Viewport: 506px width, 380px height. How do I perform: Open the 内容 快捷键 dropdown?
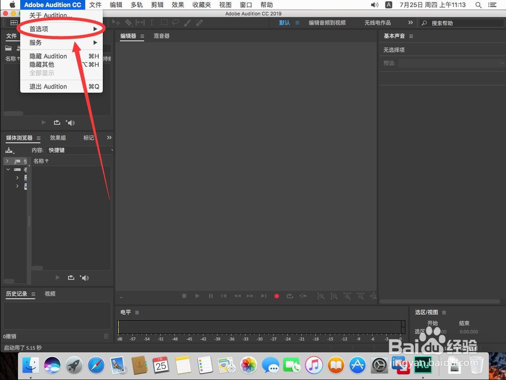click(79, 150)
